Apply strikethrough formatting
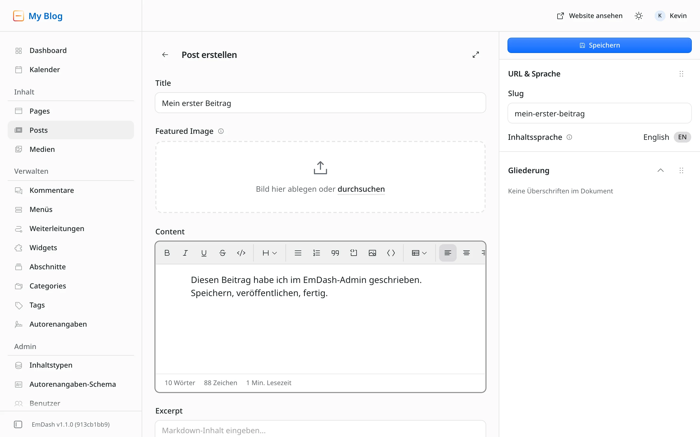Viewport: 700px width, 437px height. click(x=222, y=253)
